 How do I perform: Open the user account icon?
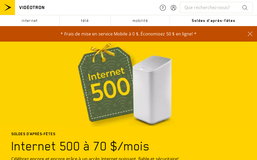point(173,8)
